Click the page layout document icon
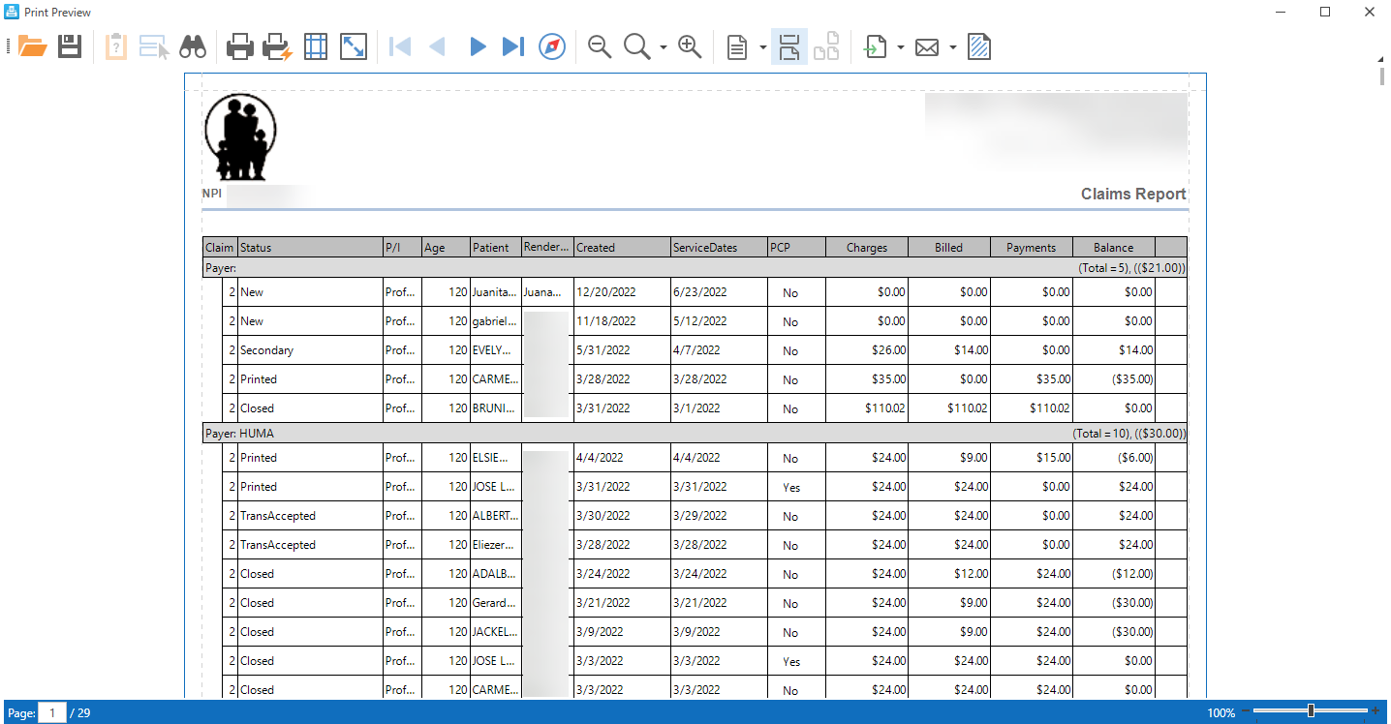The image size is (1391, 724). coord(737,46)
